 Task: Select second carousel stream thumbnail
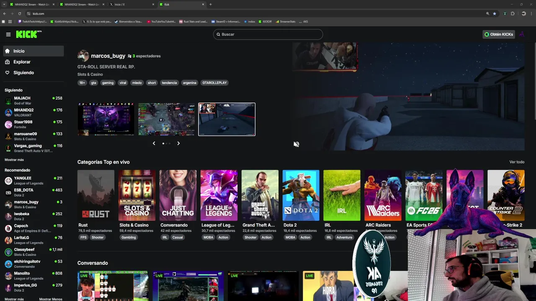pyautogui.click(x=166, y=120)
